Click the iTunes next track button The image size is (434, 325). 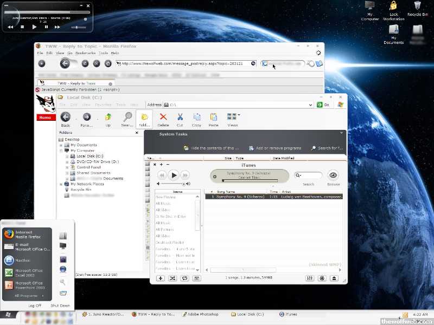click(x=185, y=175)
